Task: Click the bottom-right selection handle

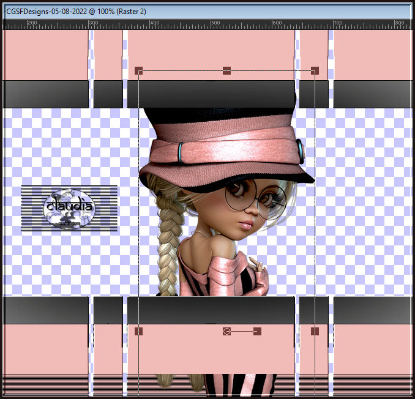Action: 315,331
